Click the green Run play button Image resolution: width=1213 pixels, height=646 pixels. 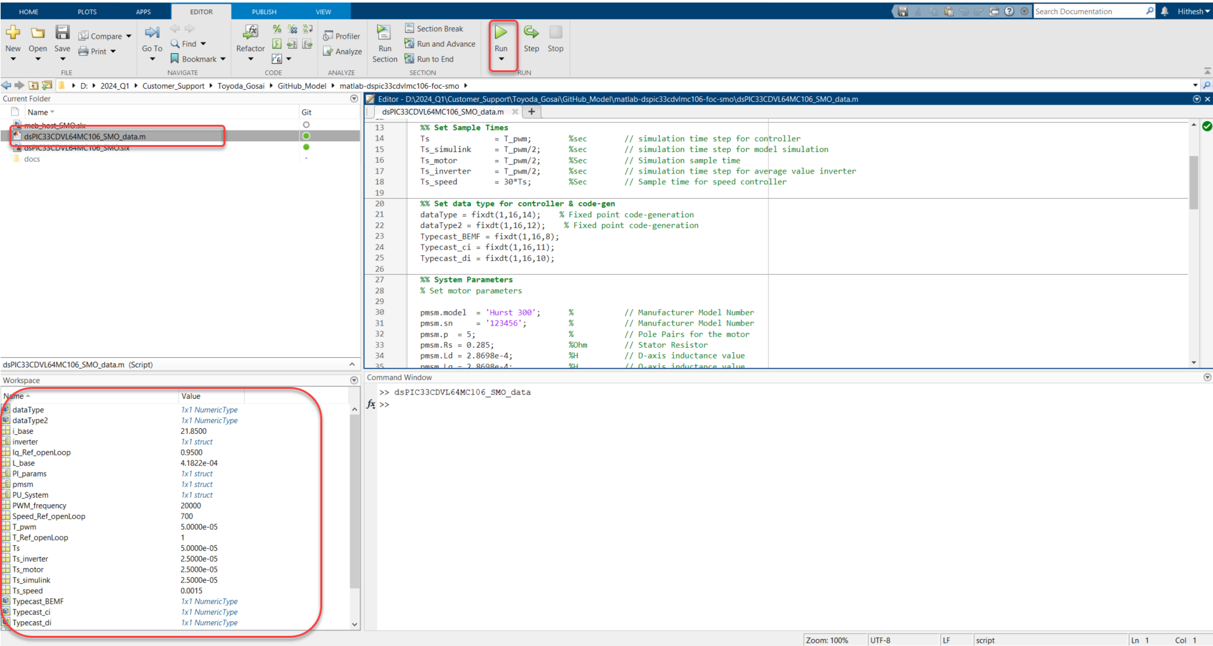coord(501,32)
